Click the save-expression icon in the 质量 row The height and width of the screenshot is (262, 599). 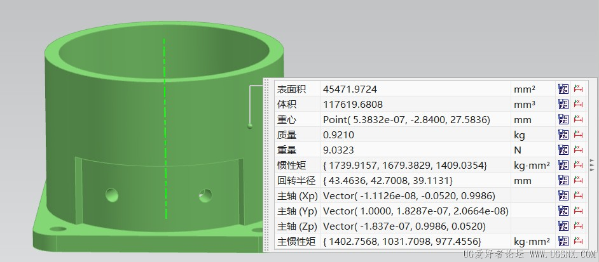coord(563,135)
